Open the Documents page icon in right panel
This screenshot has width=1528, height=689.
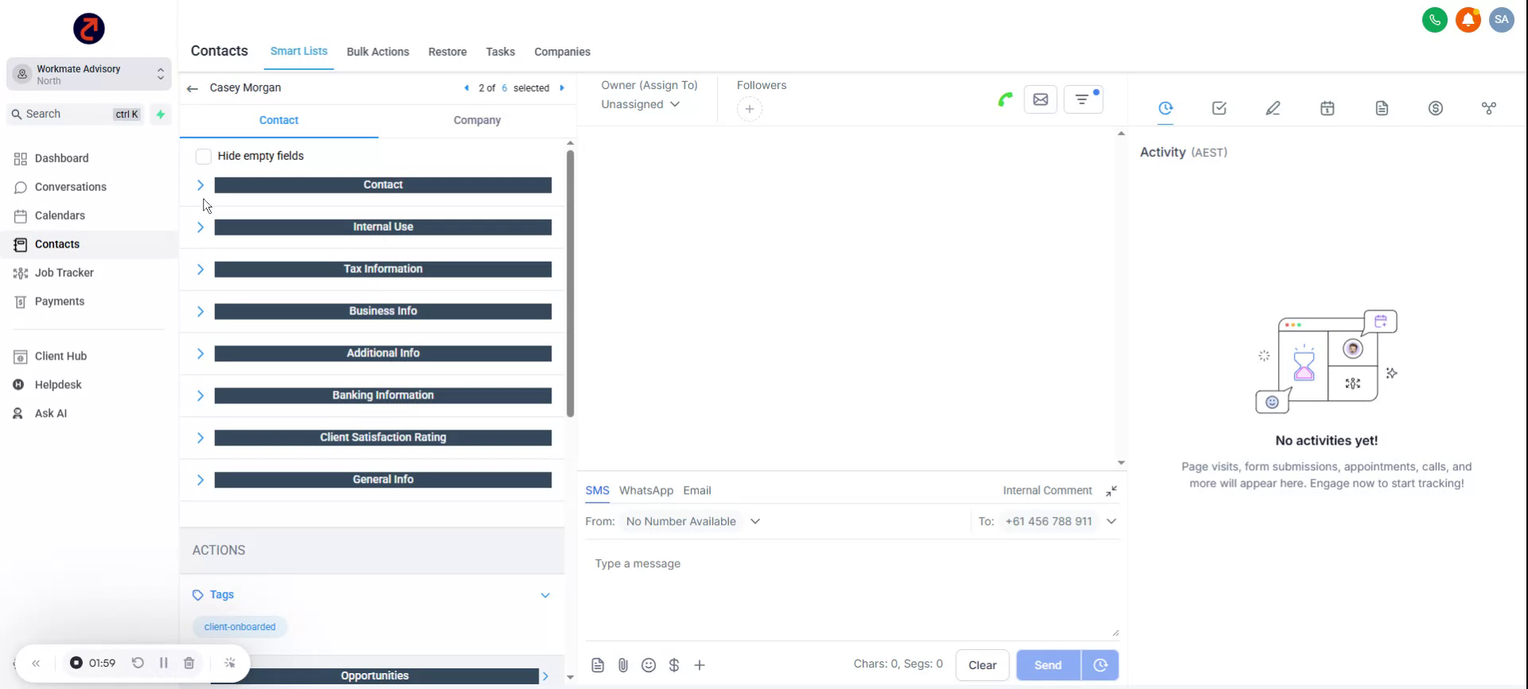[x=1382, y=108]
